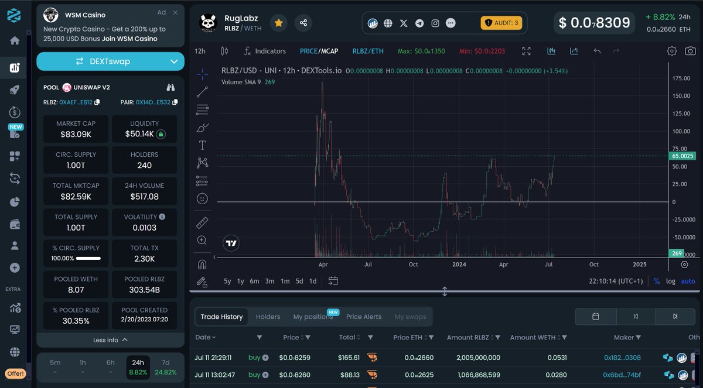Show more social links ellipsis icon
Image resolution: width=703 pixels, height=388 pixels.
[451, 23]
